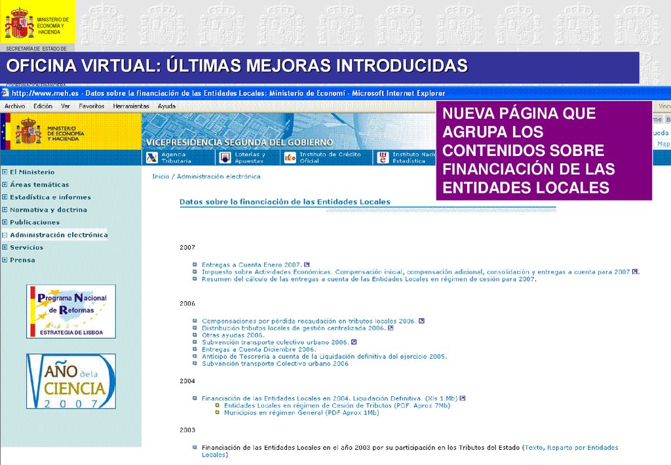
Task: Click new-window icon after Distribución tributos locales
Action: (x=391, y=328)
